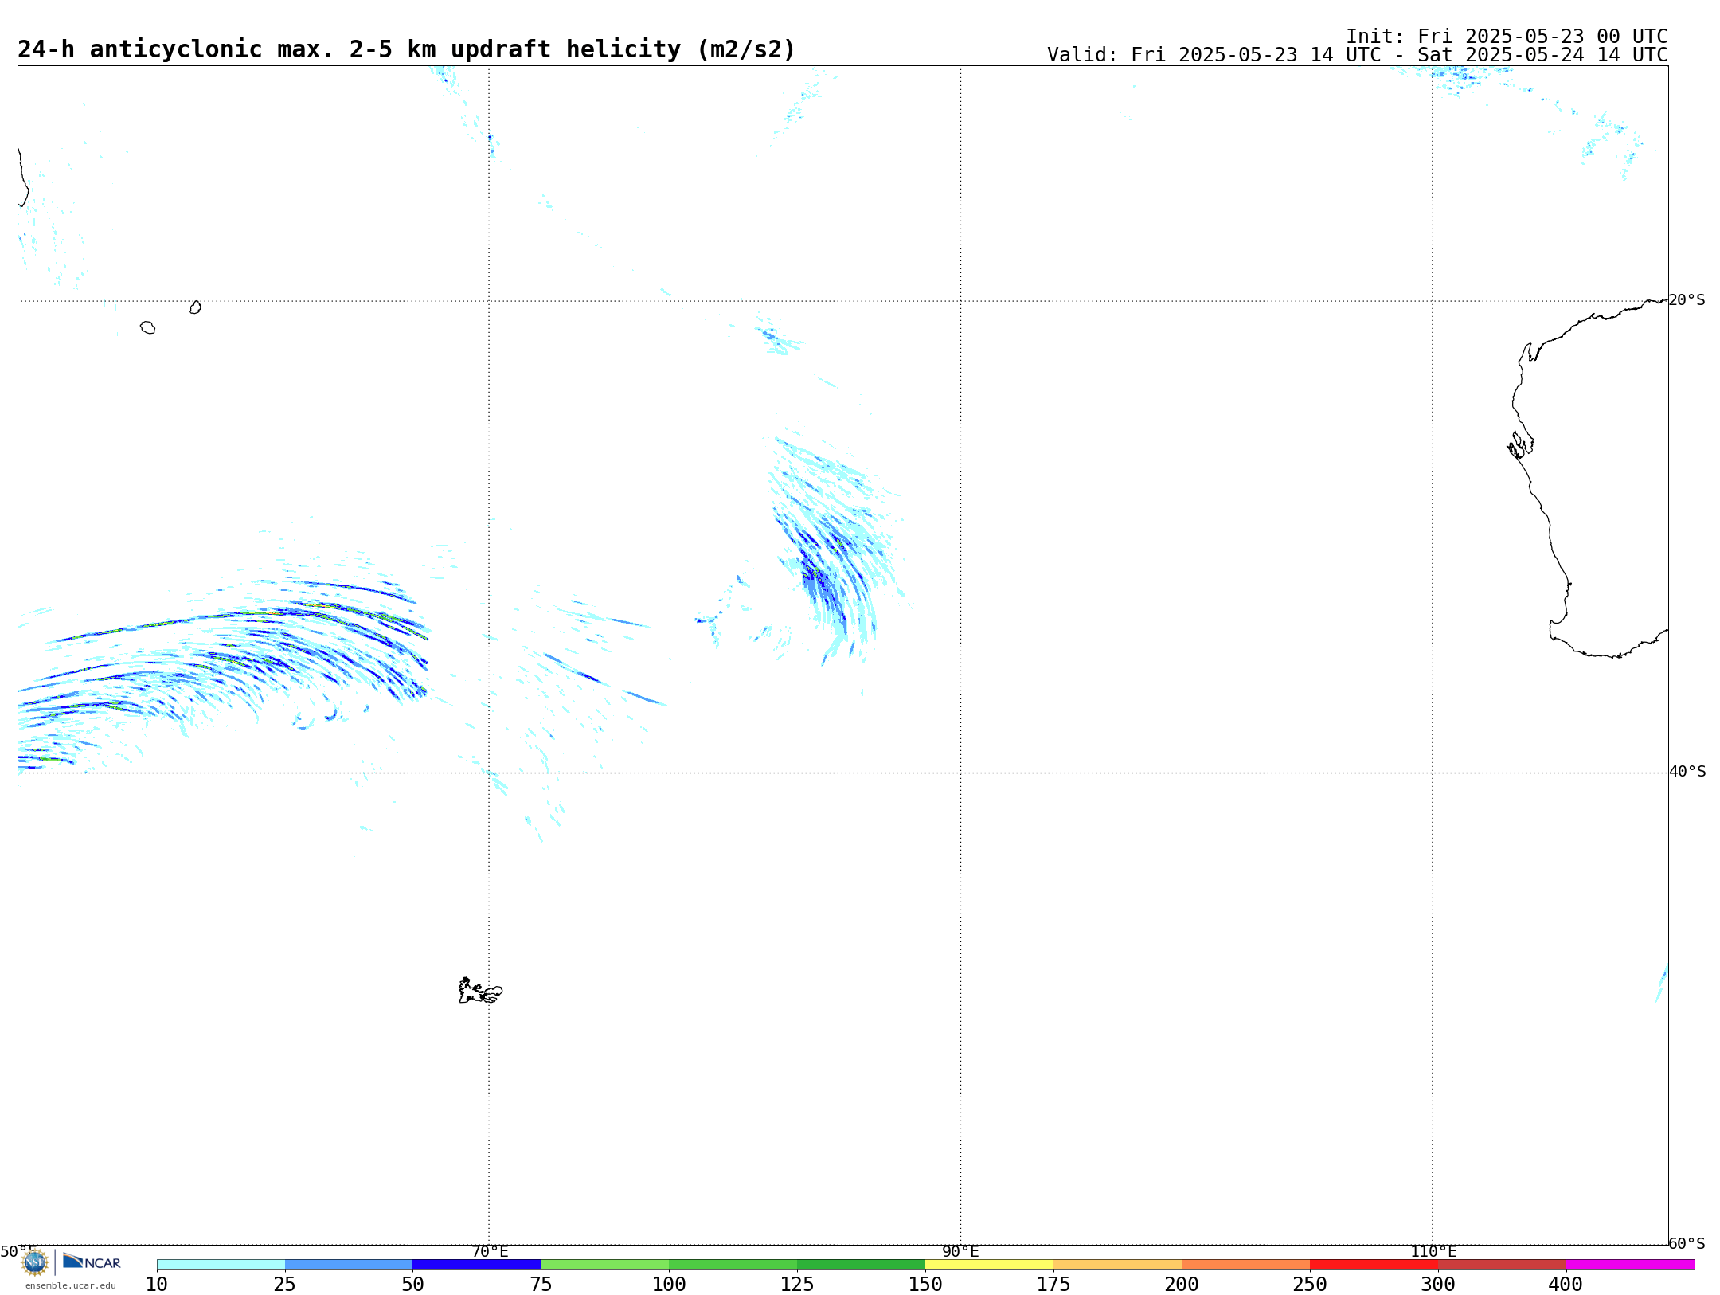Click the NSF logo icon

35,1262
